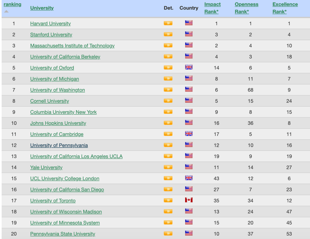Open University of Oxford link

[52, 68]
